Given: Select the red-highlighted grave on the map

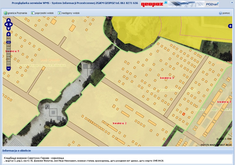Looking at the screenshot, I should click(184, 114).
